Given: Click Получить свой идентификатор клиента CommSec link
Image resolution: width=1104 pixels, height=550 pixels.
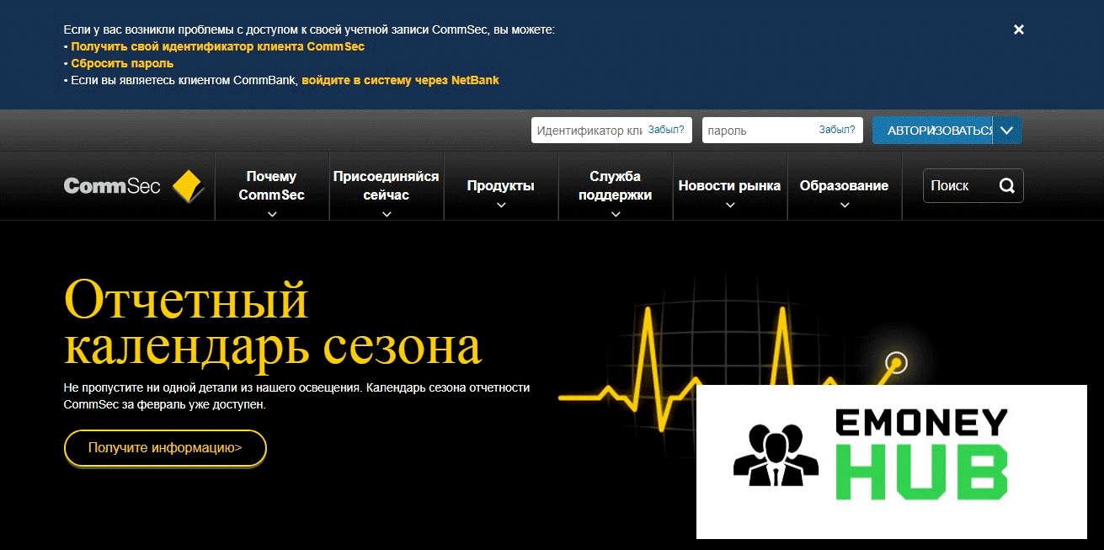Looking at the screenshot, I should tap(218, 46).
